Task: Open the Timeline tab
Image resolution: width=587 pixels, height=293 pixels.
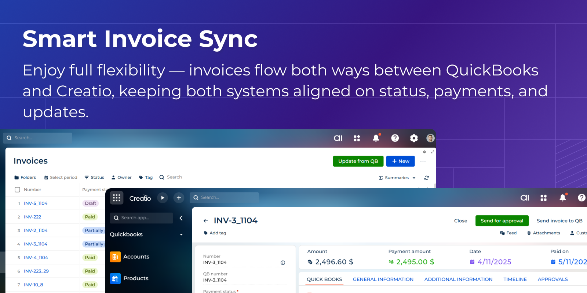Action: point(515,279)
